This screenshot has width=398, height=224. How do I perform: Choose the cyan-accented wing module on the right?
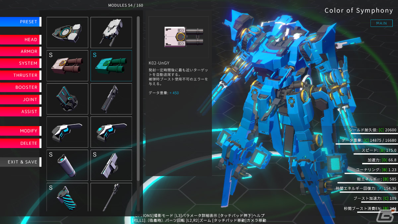tap(111, 132)
